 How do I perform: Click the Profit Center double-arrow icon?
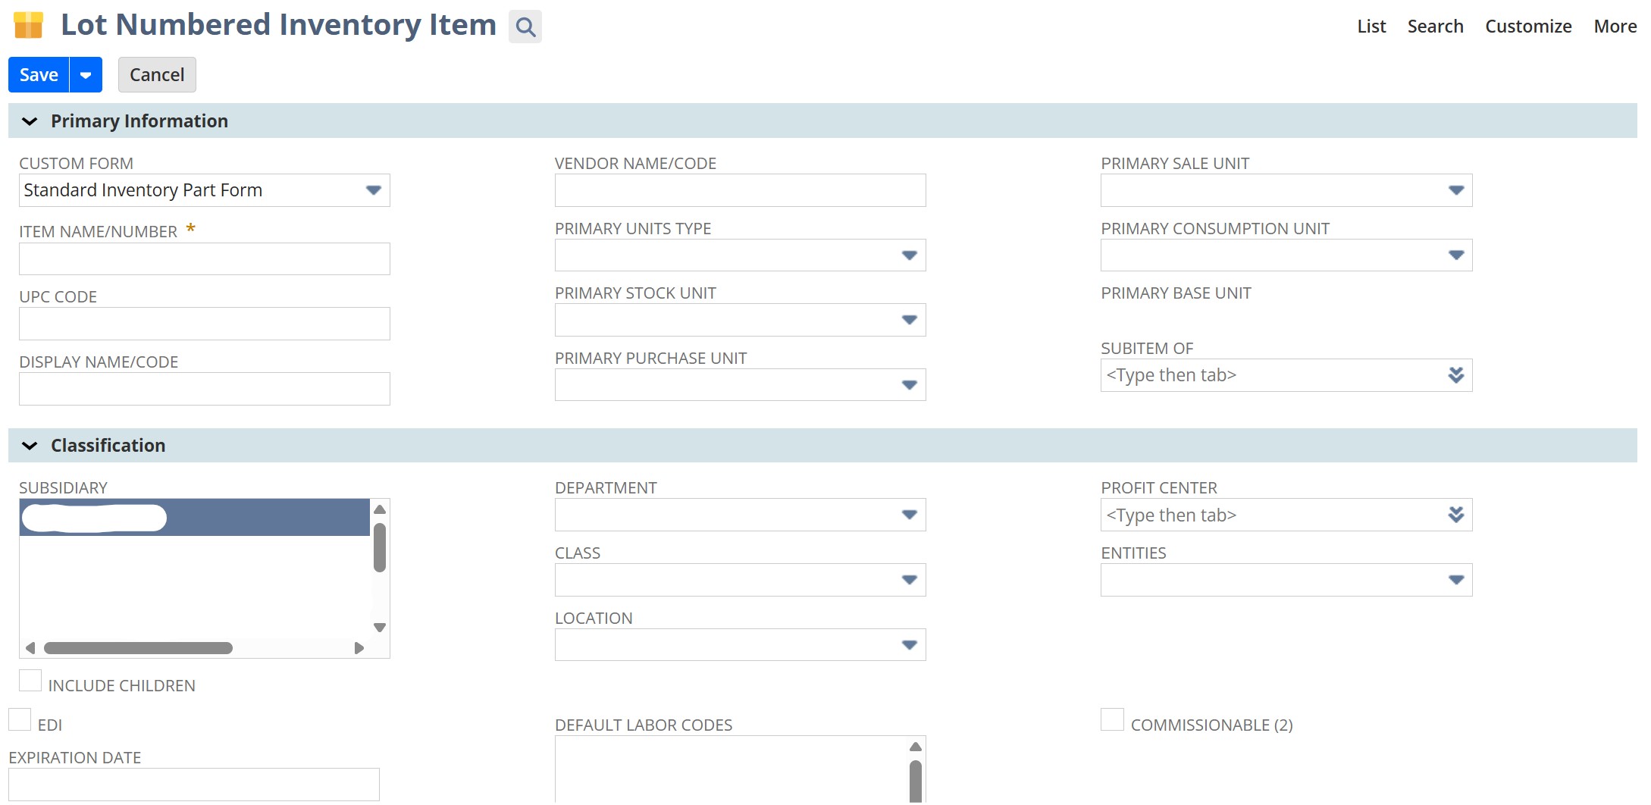(x=1455, y=515)
